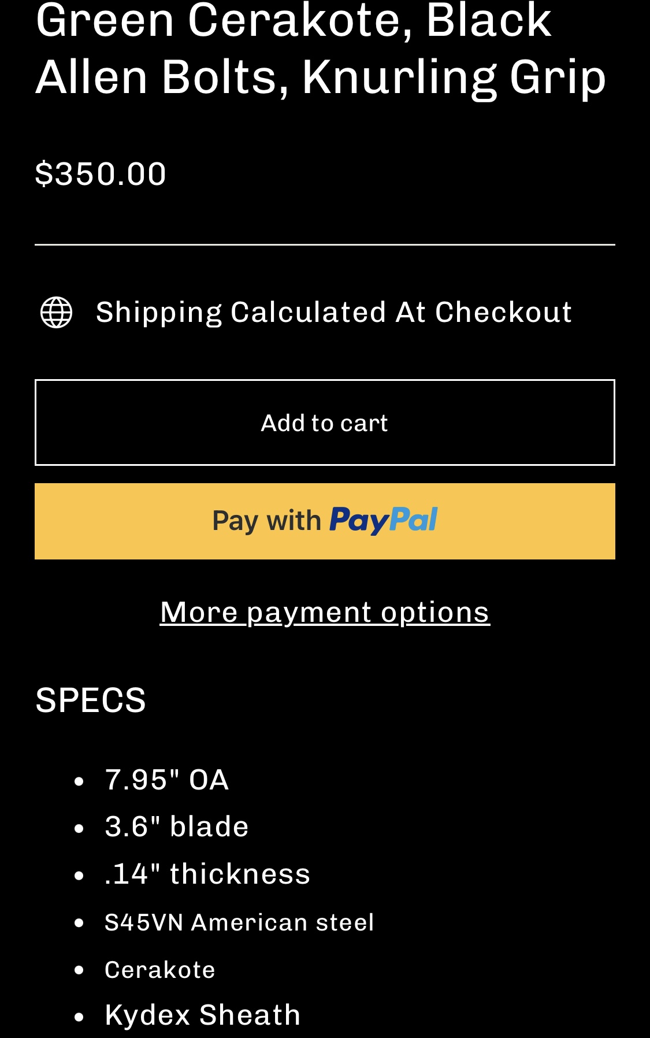The height and width of the screenshot is (1038, 650).
Task: Select the 3.6" blade spec line
Action: pos(177,826)
